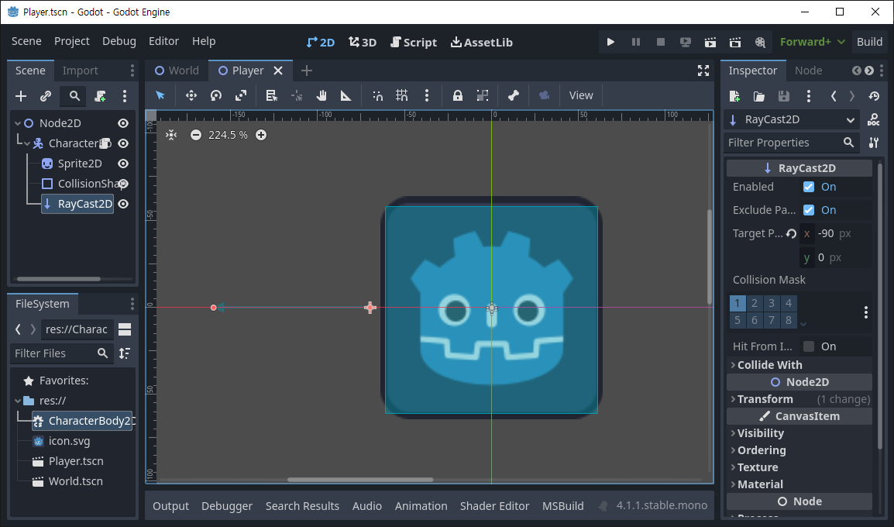The width and height of the screenshot is (894, 527).
Task: Switch to Script workspace
Action: [x=414, y=42]
